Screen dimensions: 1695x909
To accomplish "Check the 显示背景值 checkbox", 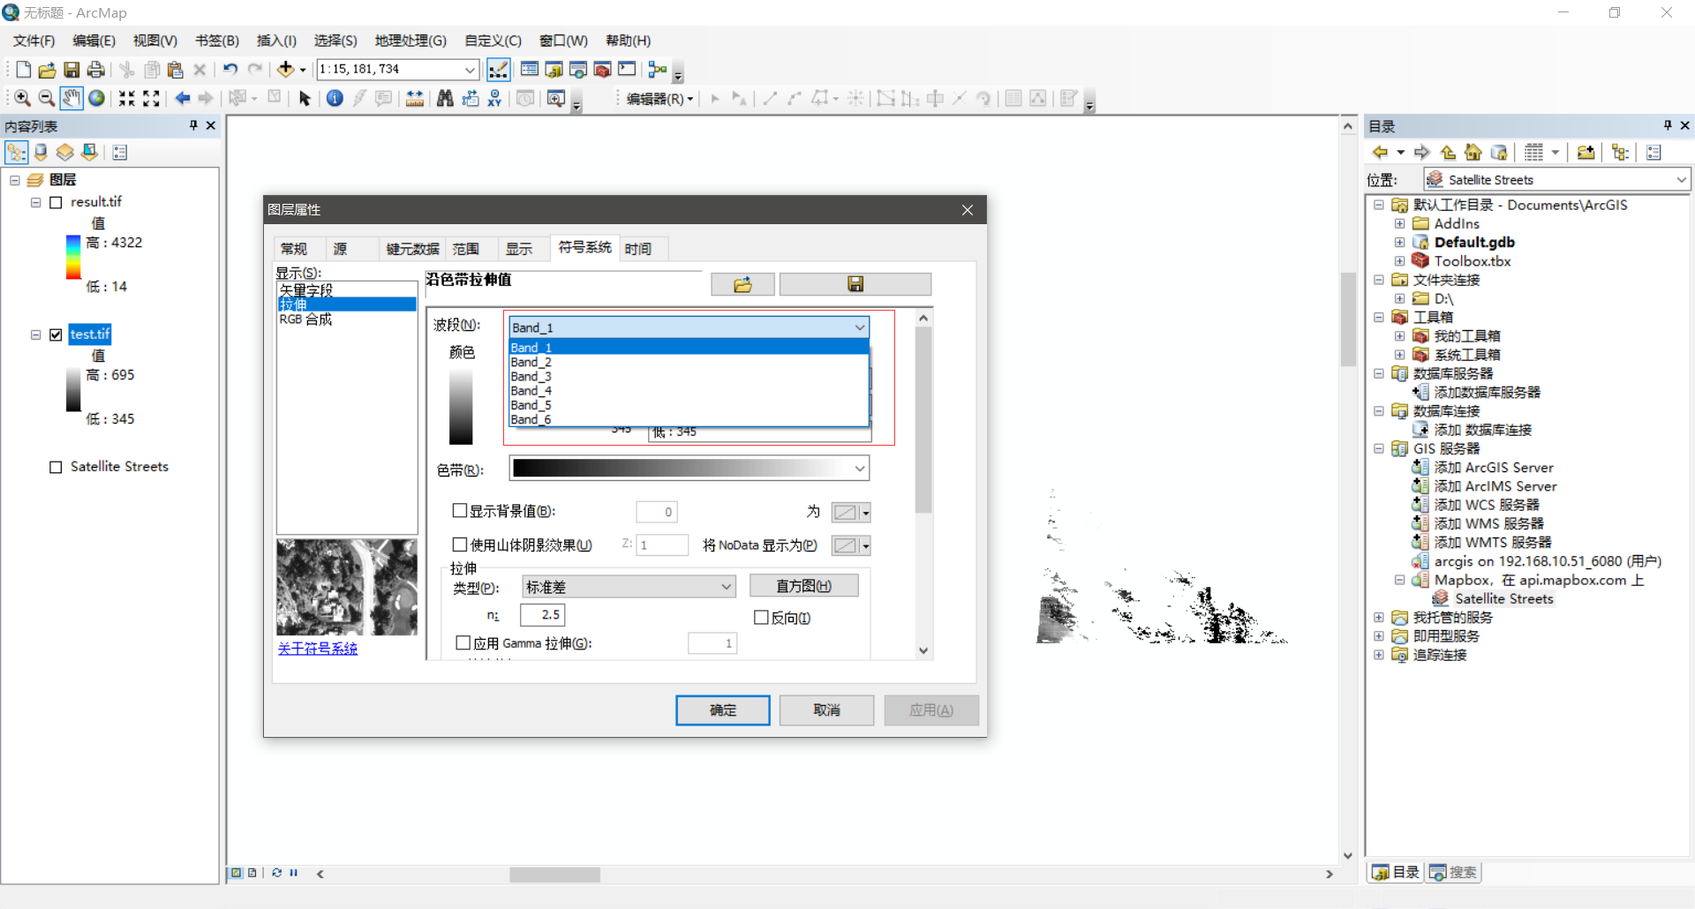I will click(459, 511).
